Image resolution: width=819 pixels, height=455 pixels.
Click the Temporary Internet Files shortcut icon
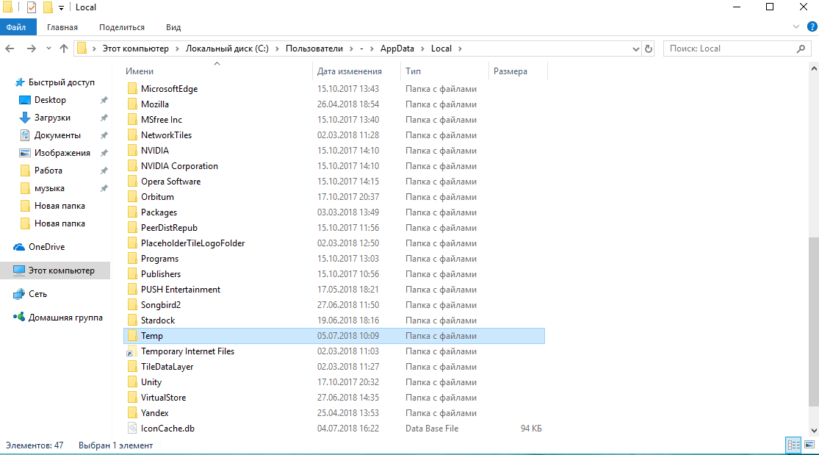132,351
